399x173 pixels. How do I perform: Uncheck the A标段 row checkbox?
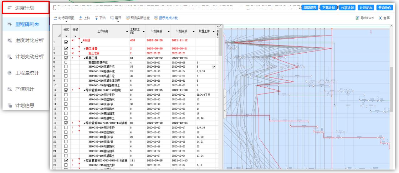click(x=66, y=42)
